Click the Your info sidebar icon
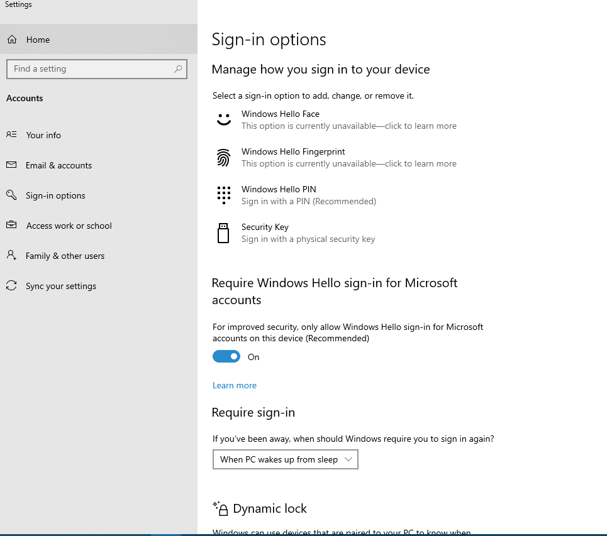Viewport: 607px width, 536px height. click(11, 134)
